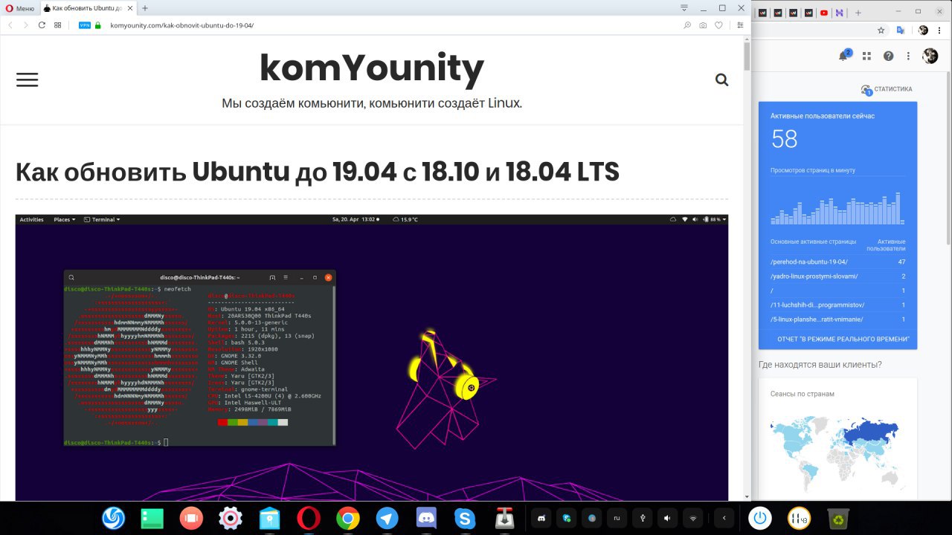Image resolution: width=952 pixels, height=535 pixels.
Task: Open Telegram from the dock
Action: (x=387, y=518)
